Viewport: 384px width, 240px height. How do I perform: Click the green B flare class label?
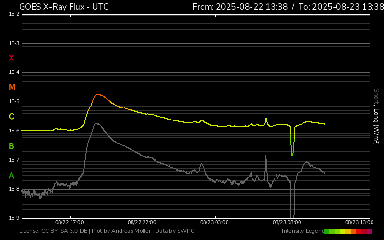[x=11, y=146]
